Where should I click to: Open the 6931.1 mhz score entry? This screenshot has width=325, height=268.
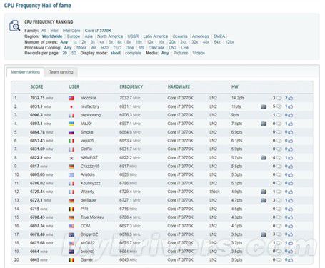coord(41,106)
